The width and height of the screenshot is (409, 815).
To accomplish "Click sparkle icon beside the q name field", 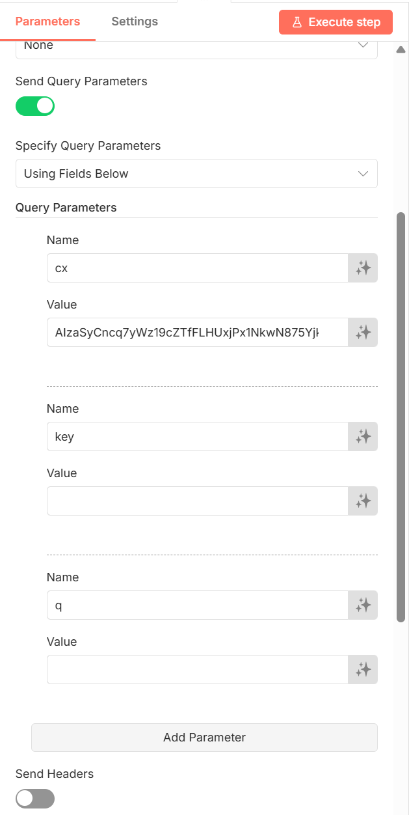I will [363, 605].
